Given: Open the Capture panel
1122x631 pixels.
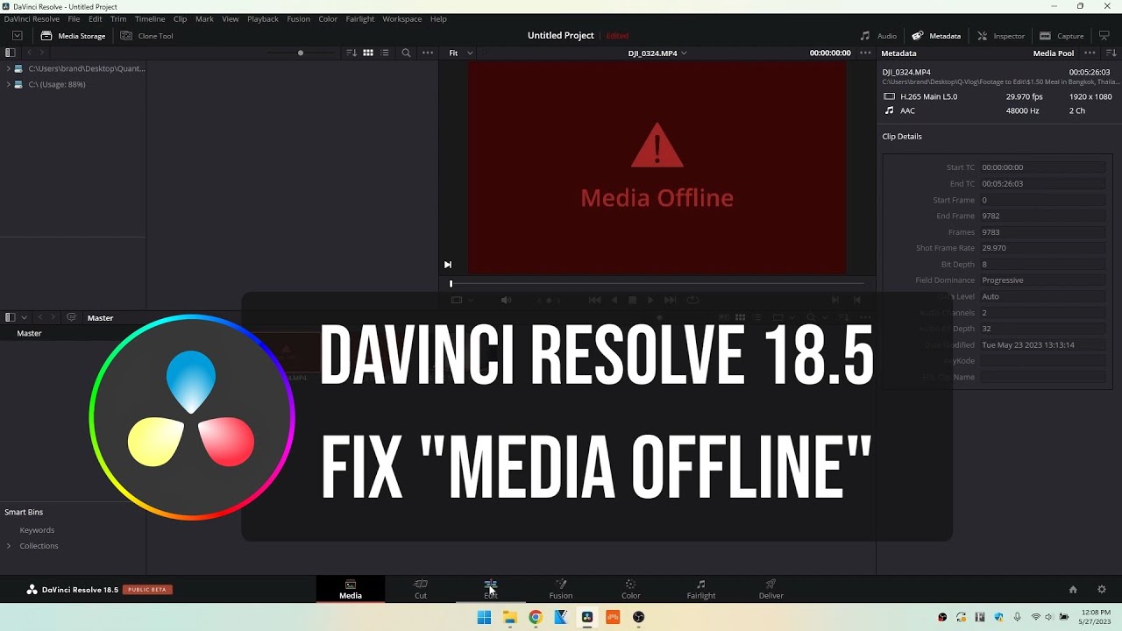Looking at the screenshot, I should click(1062, 36).
